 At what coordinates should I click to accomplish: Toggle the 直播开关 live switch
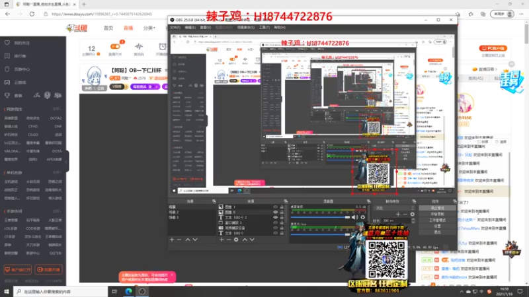(x=115, y=46)
